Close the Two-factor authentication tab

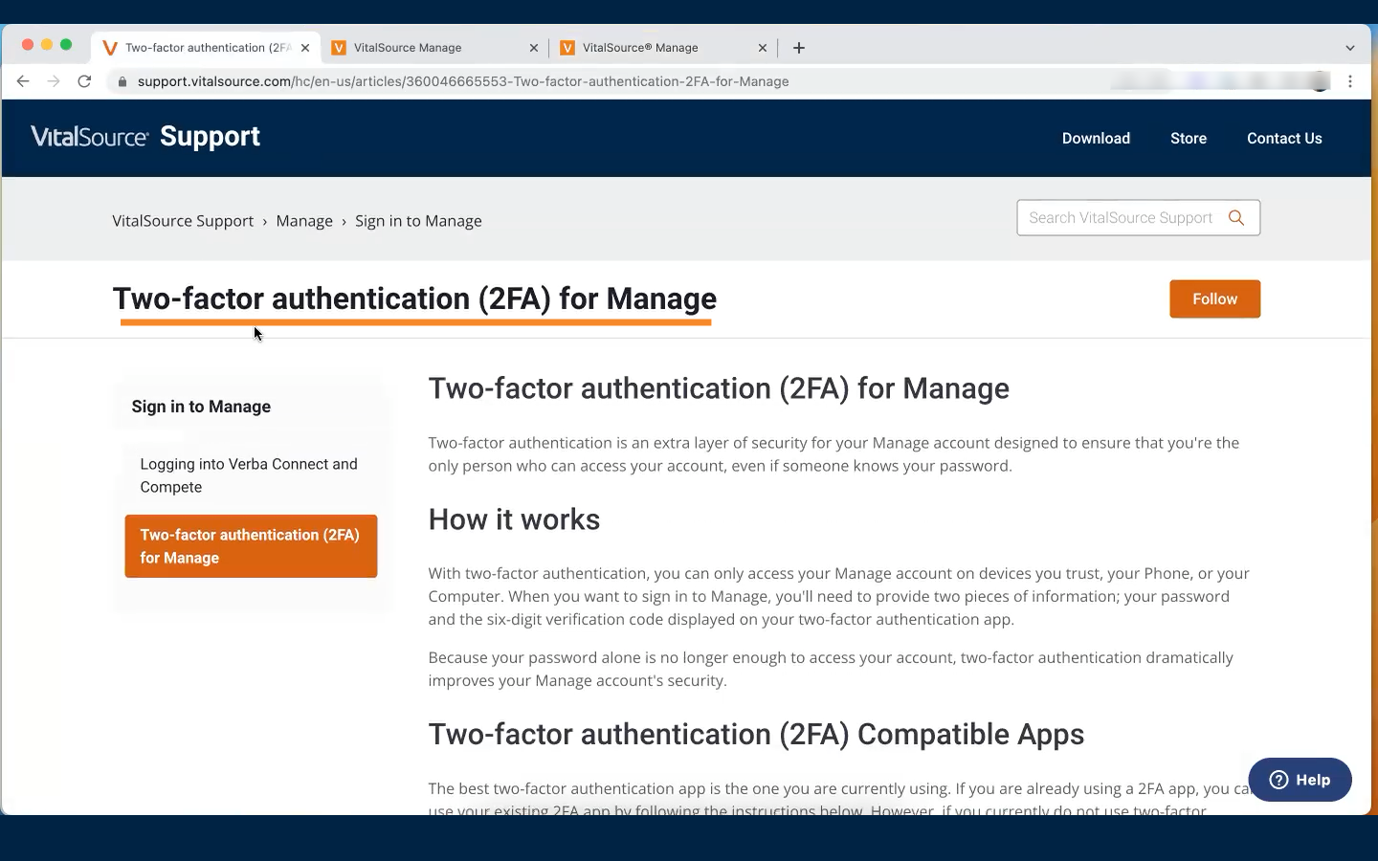[x=305, y=48]
